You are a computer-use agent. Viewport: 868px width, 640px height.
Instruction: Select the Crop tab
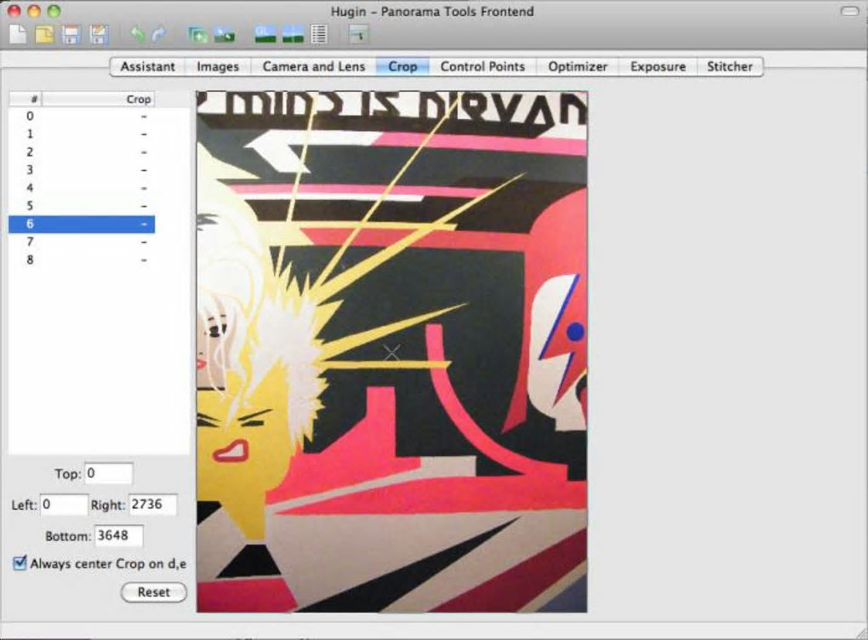[x=403, y=66]
